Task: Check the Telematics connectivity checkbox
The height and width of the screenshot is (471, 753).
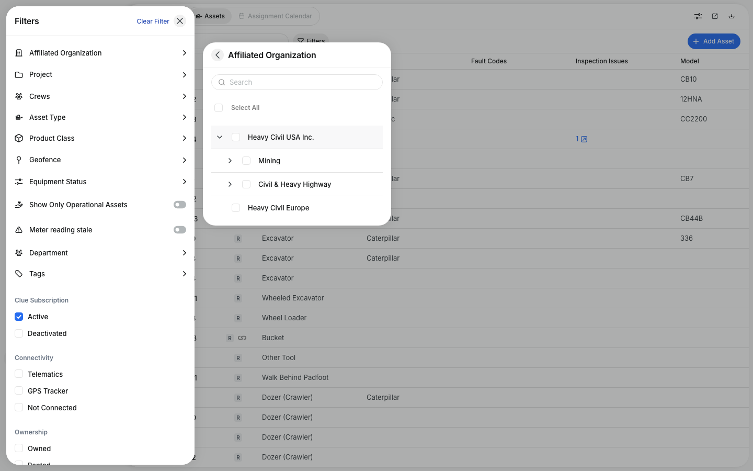Action: pyautogui.click(x=19, y=374)
